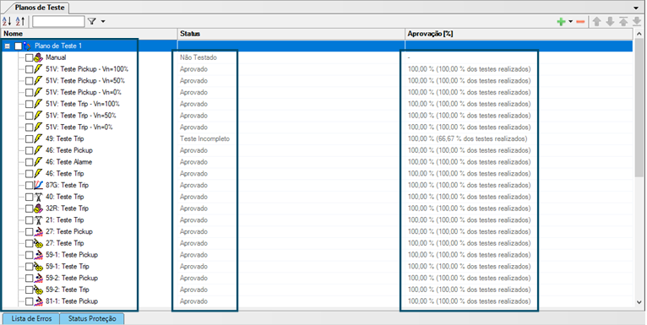Tick 51V: Teste Trip - Vn=0% checkbox
647x325 pixels.
[x=29, y=127]
